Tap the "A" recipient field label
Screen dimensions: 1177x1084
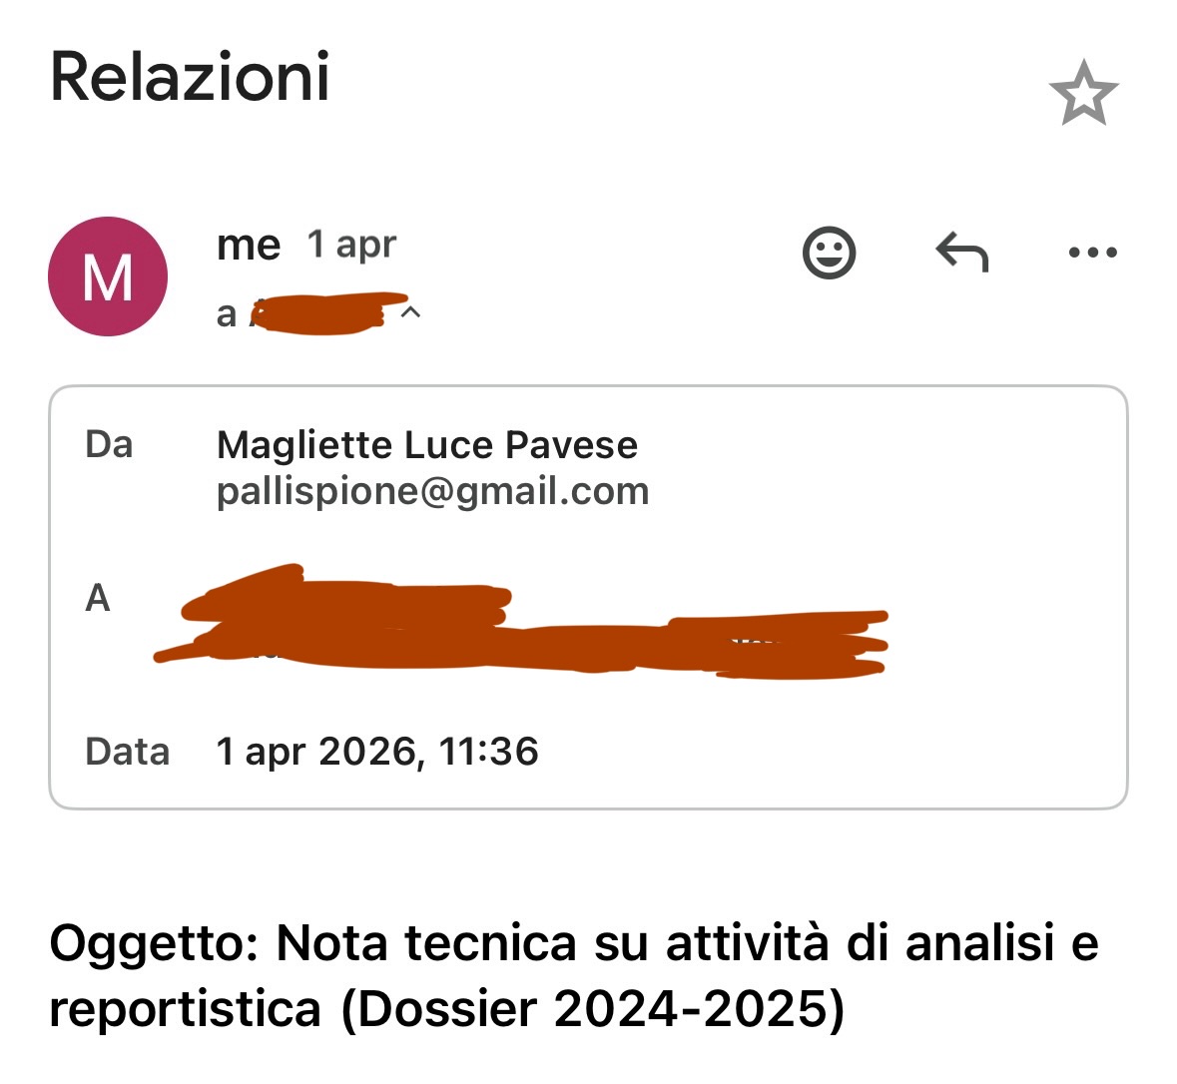click(98, 598)
